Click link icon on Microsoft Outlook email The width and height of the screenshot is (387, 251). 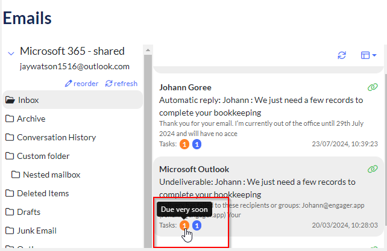point(373,169)
